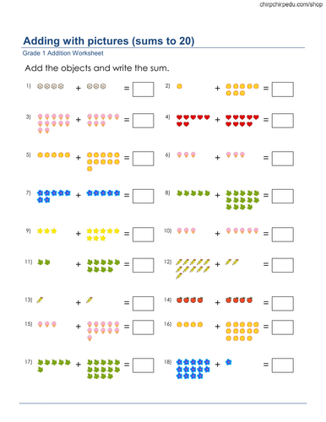Click the 'Grade 1 Addition Worksheet' subtitle

point(62,53)
